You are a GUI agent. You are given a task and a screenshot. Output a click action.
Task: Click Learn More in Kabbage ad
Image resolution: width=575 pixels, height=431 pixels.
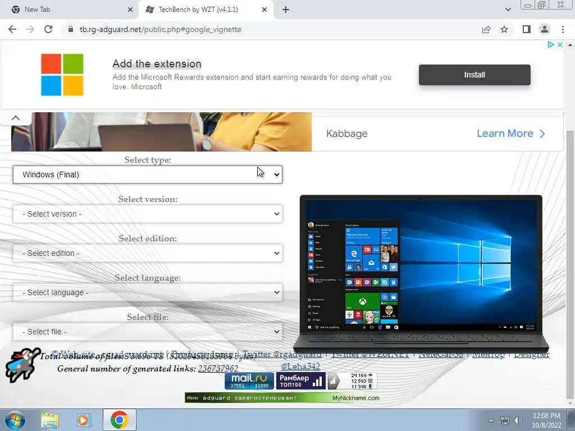511,134
